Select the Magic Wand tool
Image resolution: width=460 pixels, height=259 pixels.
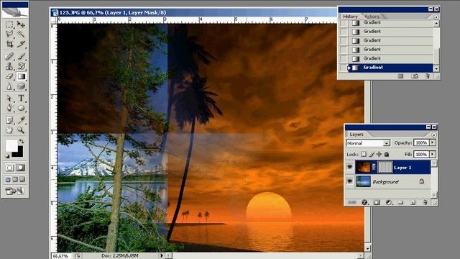[x=21, y=34]
